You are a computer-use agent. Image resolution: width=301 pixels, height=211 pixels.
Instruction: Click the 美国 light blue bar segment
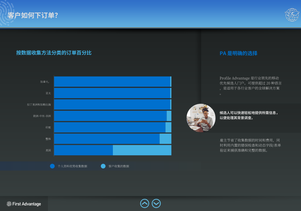point(142,150)
